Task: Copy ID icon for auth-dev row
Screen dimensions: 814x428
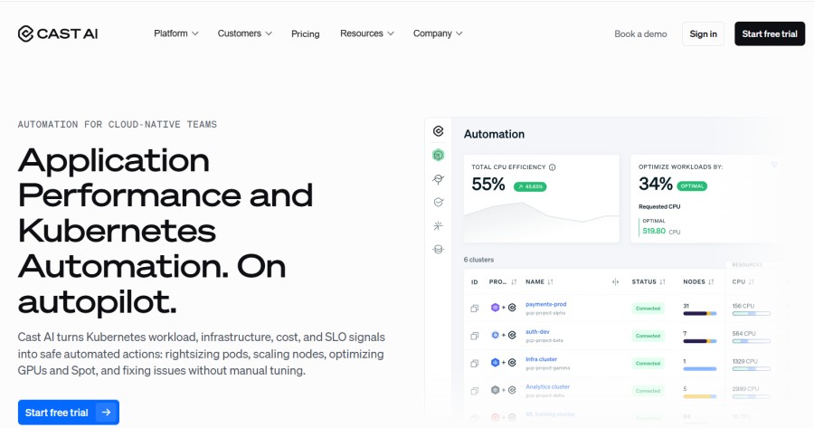Action: click(475, 336)
